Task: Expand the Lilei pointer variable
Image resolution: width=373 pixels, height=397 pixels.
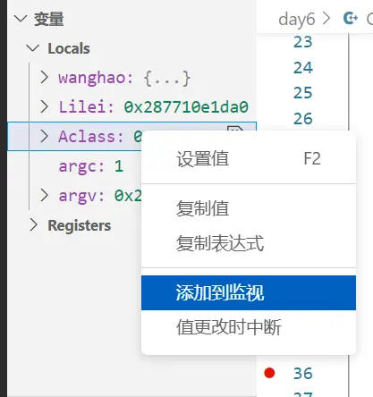Action: [45, 106]
